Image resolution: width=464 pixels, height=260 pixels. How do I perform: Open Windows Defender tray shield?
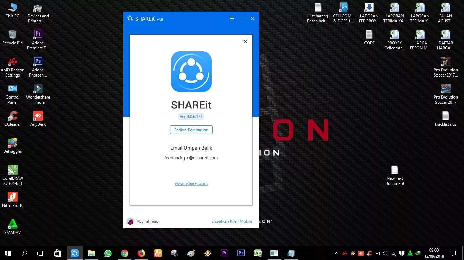pos(402,253)
